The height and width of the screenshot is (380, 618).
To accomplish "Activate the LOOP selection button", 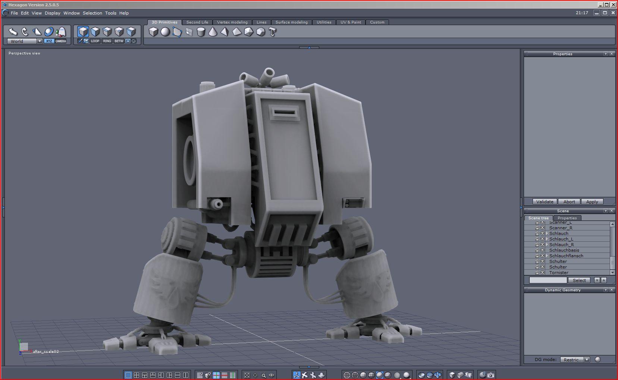I will (x=95, y=41).
